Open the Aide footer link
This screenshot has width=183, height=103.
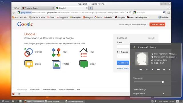78,90
